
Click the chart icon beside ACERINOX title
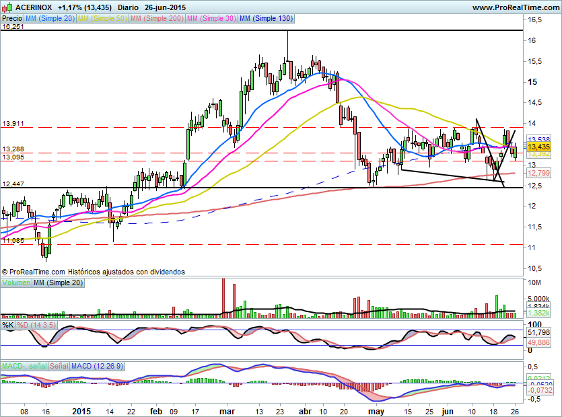click(7, 7)
